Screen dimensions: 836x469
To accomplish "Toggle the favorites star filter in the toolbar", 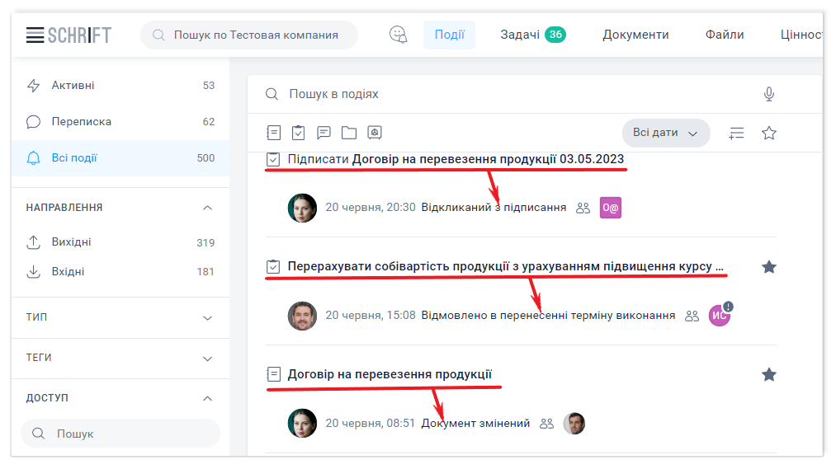I will point(769,133).
